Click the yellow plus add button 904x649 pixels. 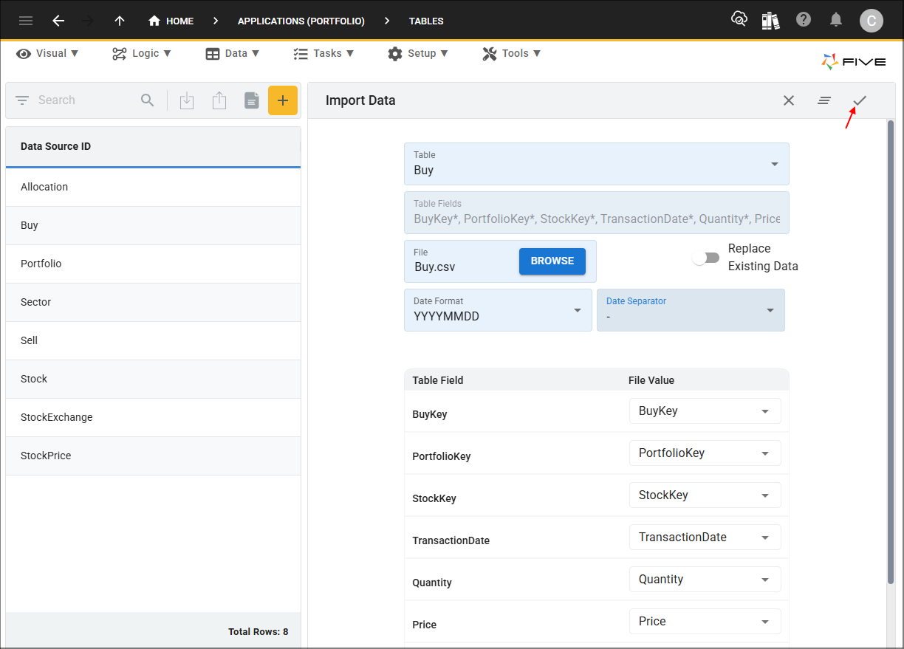[283, 100]
